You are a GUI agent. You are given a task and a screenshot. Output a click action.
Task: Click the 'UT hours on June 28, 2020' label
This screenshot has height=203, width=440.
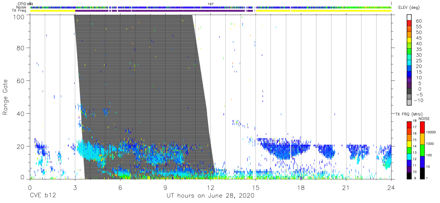pyautogui.click(x=210, y=196)
